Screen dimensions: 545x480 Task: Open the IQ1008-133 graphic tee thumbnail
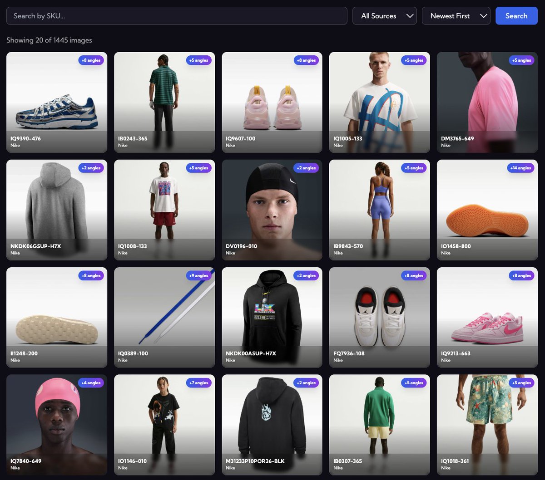click(x=164, y=210)
